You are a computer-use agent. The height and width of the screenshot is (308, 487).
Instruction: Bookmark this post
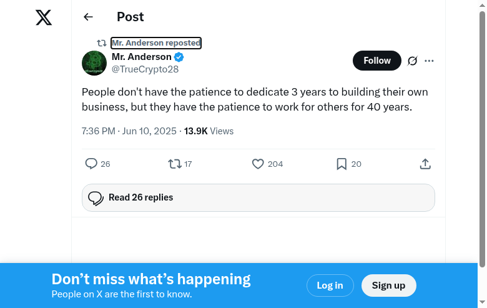342,164
